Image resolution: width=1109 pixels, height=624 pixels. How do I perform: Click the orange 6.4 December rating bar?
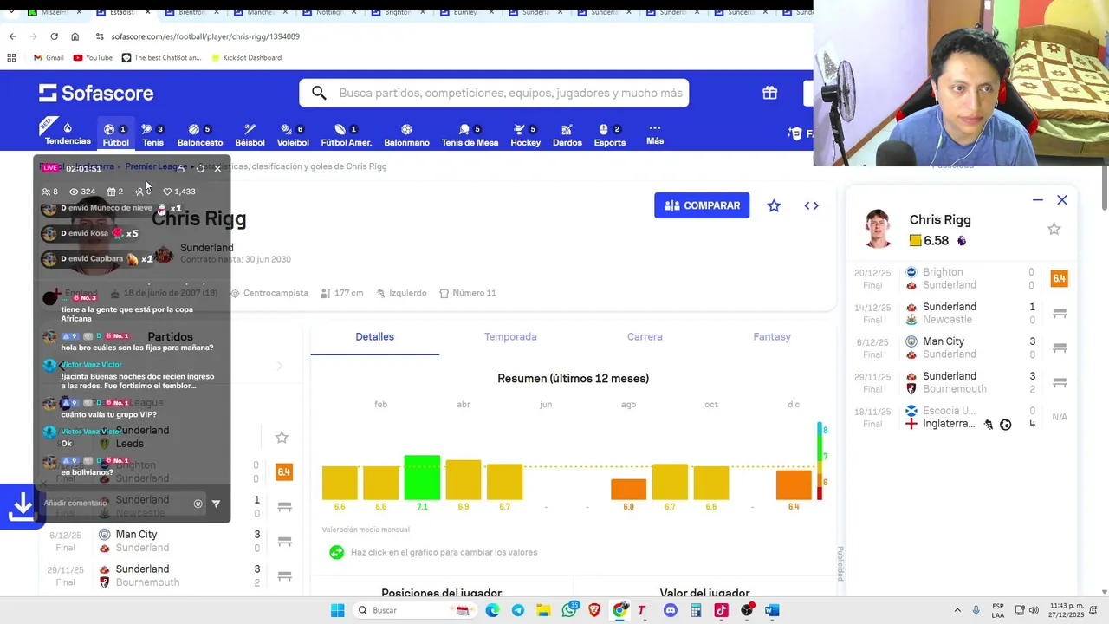pyautogui.click(x=794, y=485)
